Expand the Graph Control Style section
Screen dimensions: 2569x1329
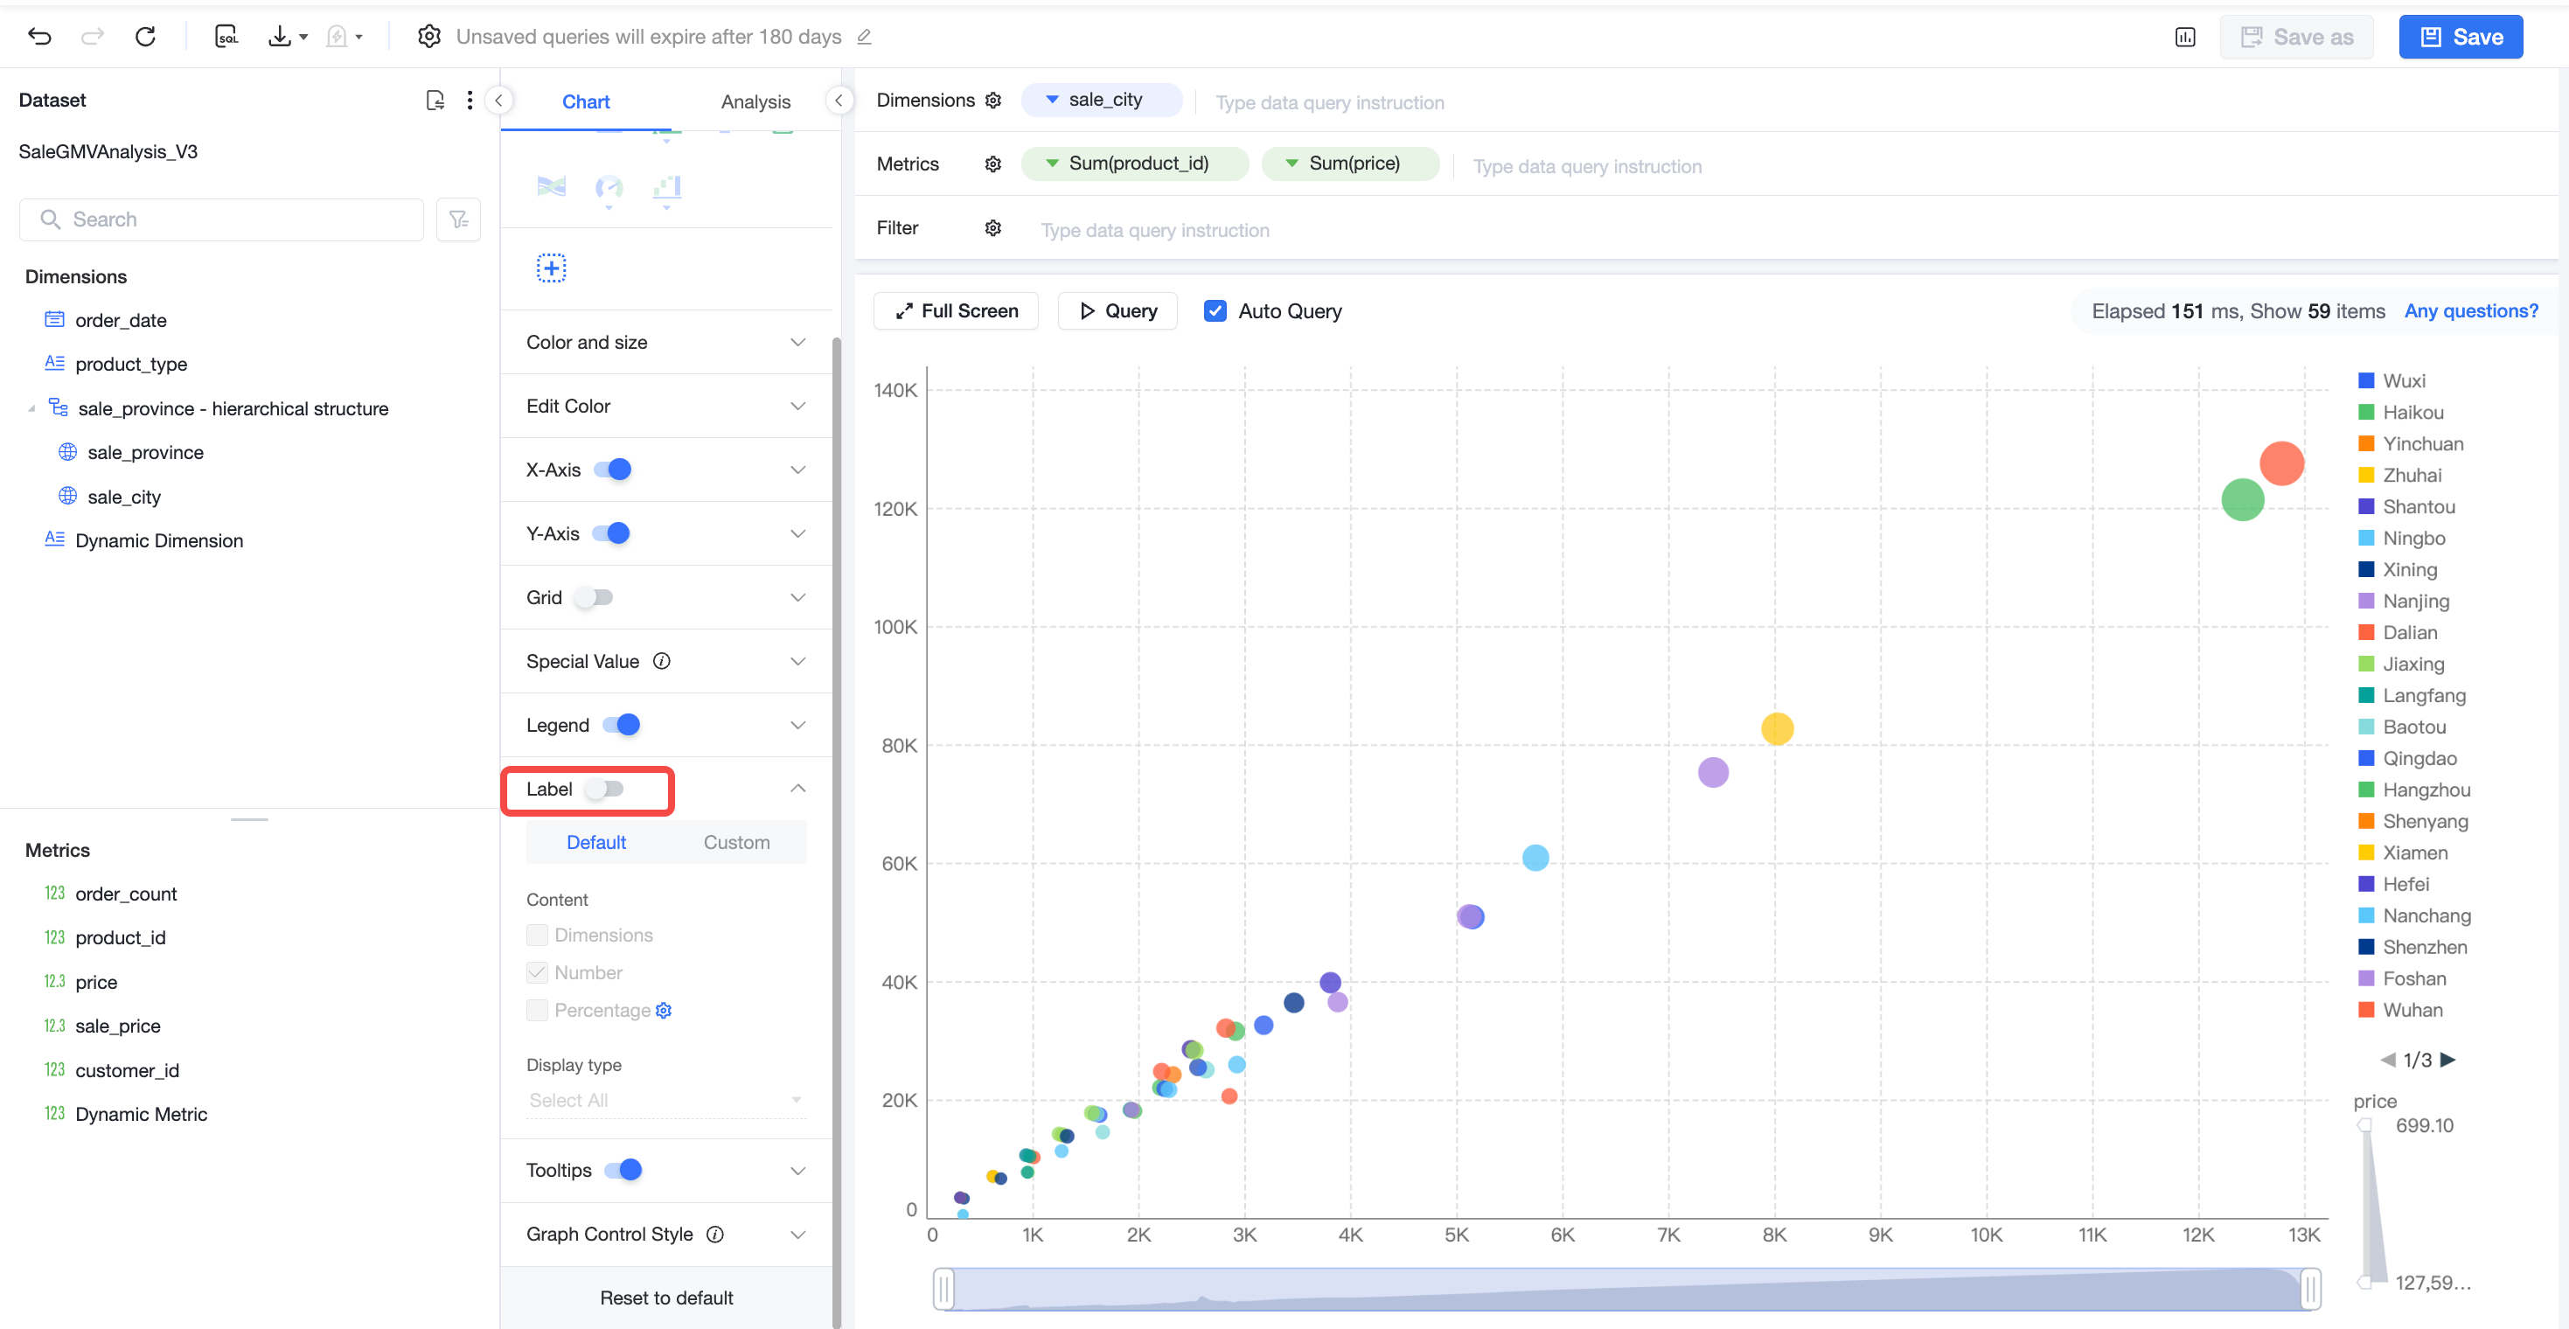click(x=666, y=1235)
